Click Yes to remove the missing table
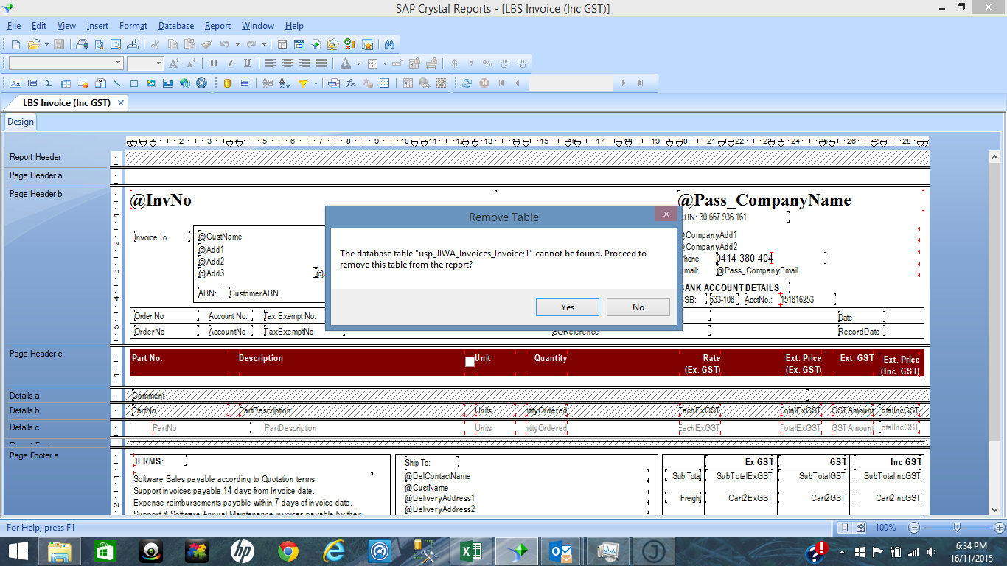1007x566 pixels. click(567, 307)
